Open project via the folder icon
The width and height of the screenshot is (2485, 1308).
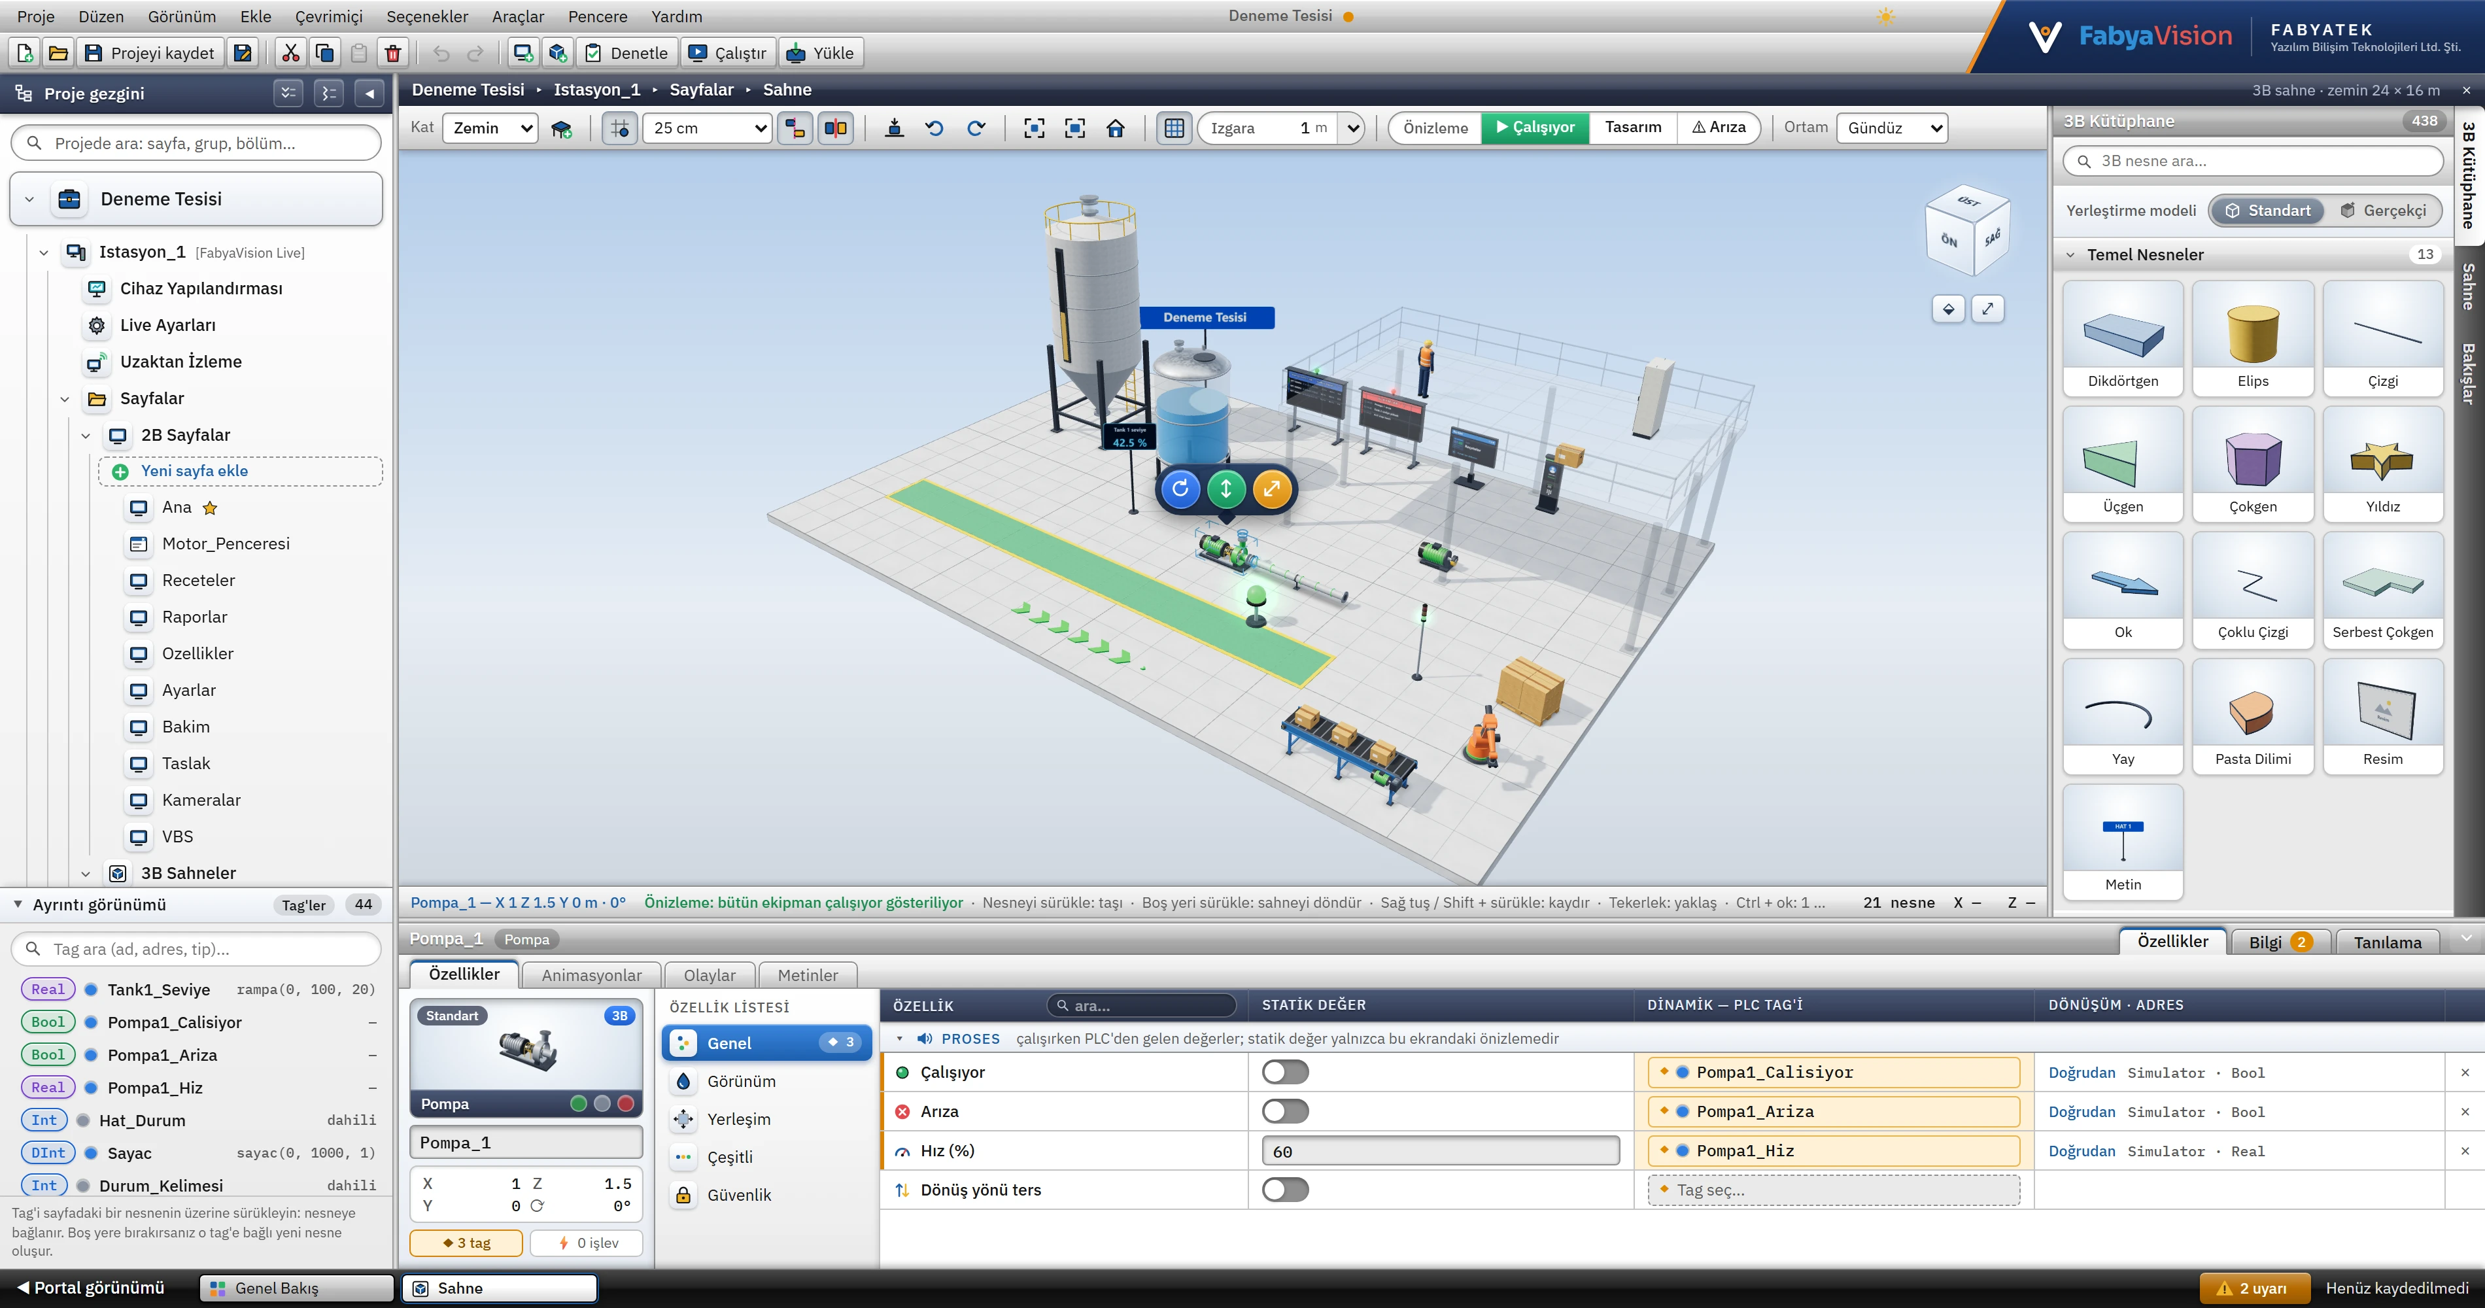(x=58, y=53)
